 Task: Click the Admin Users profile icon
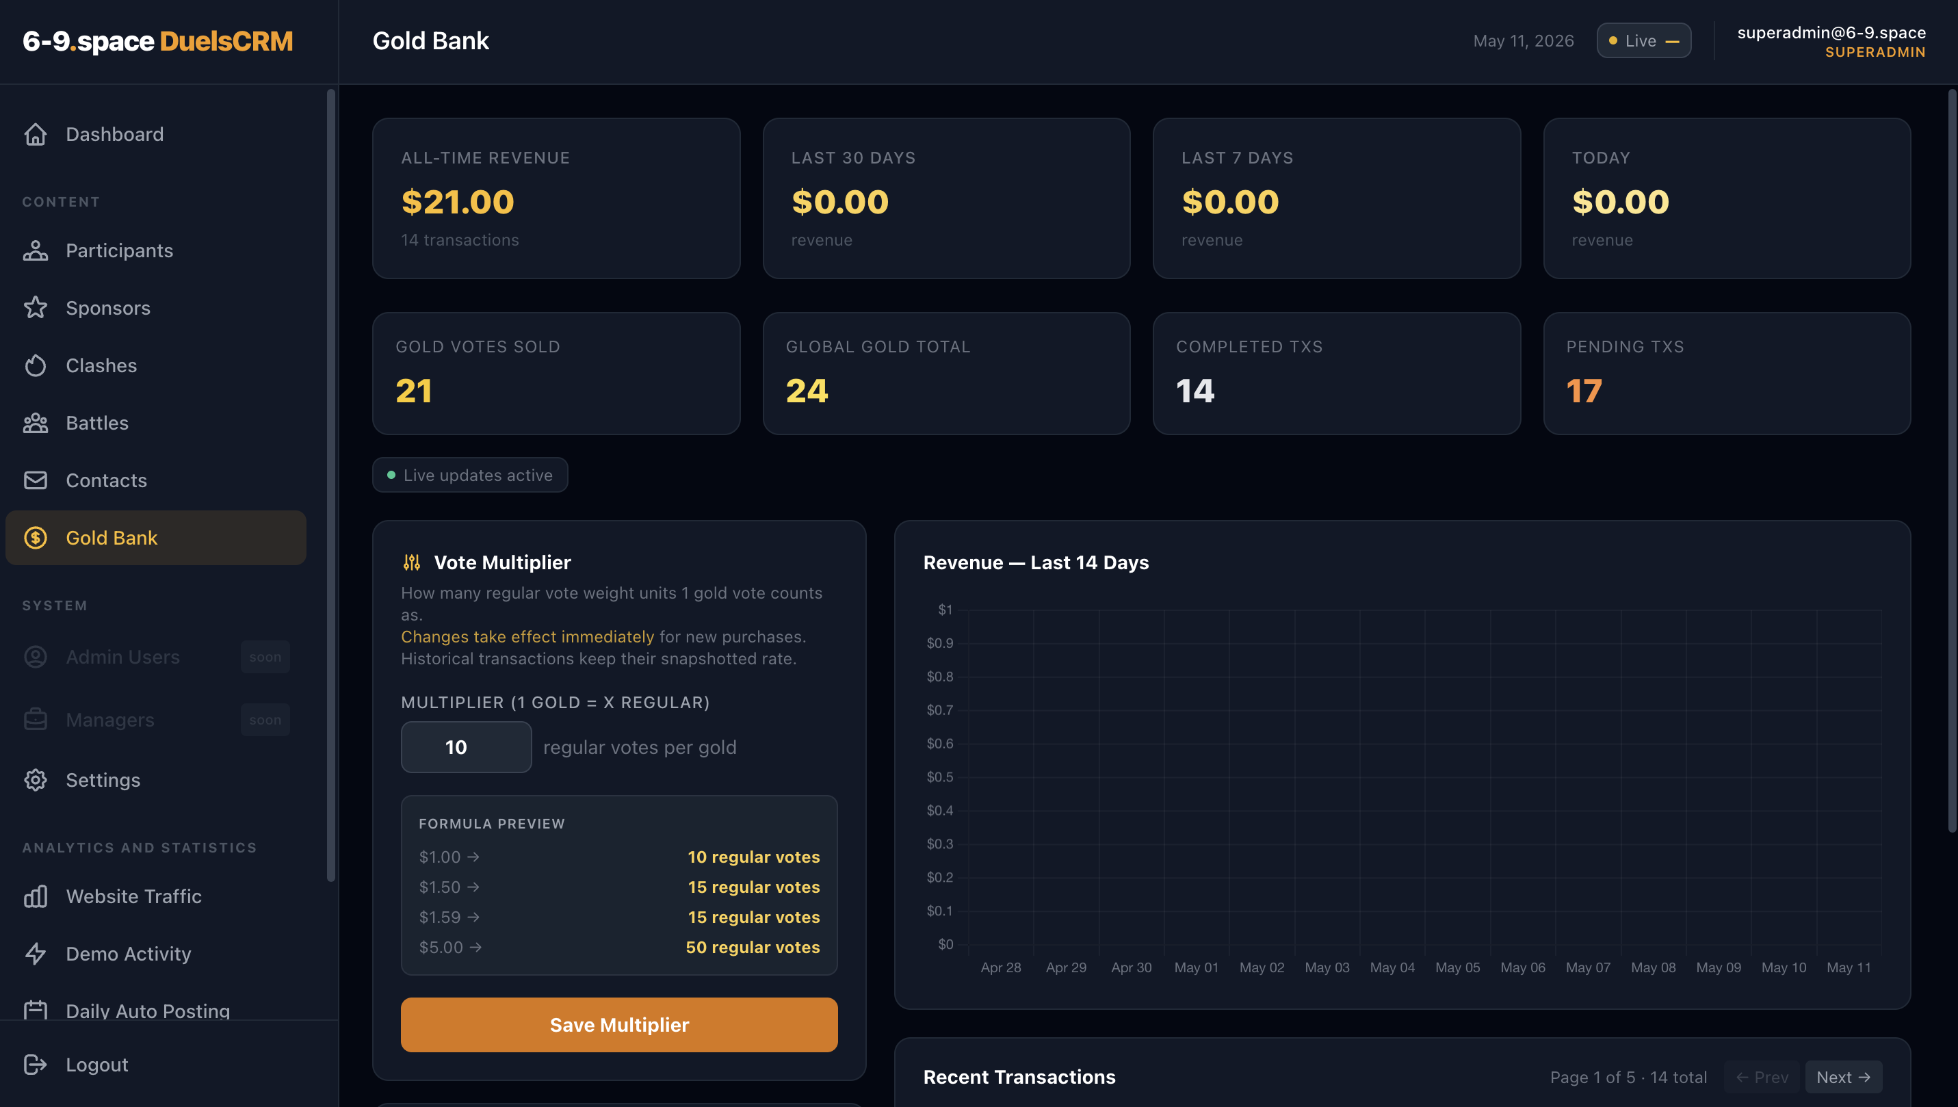click(x=35, y=657)
